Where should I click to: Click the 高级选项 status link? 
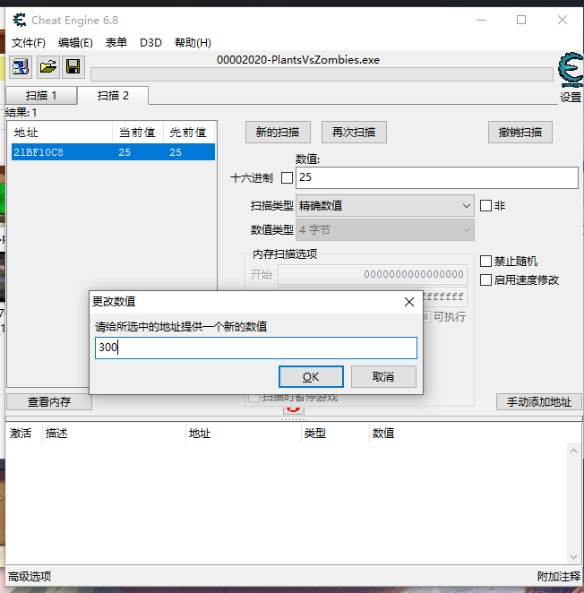(30, 576)
